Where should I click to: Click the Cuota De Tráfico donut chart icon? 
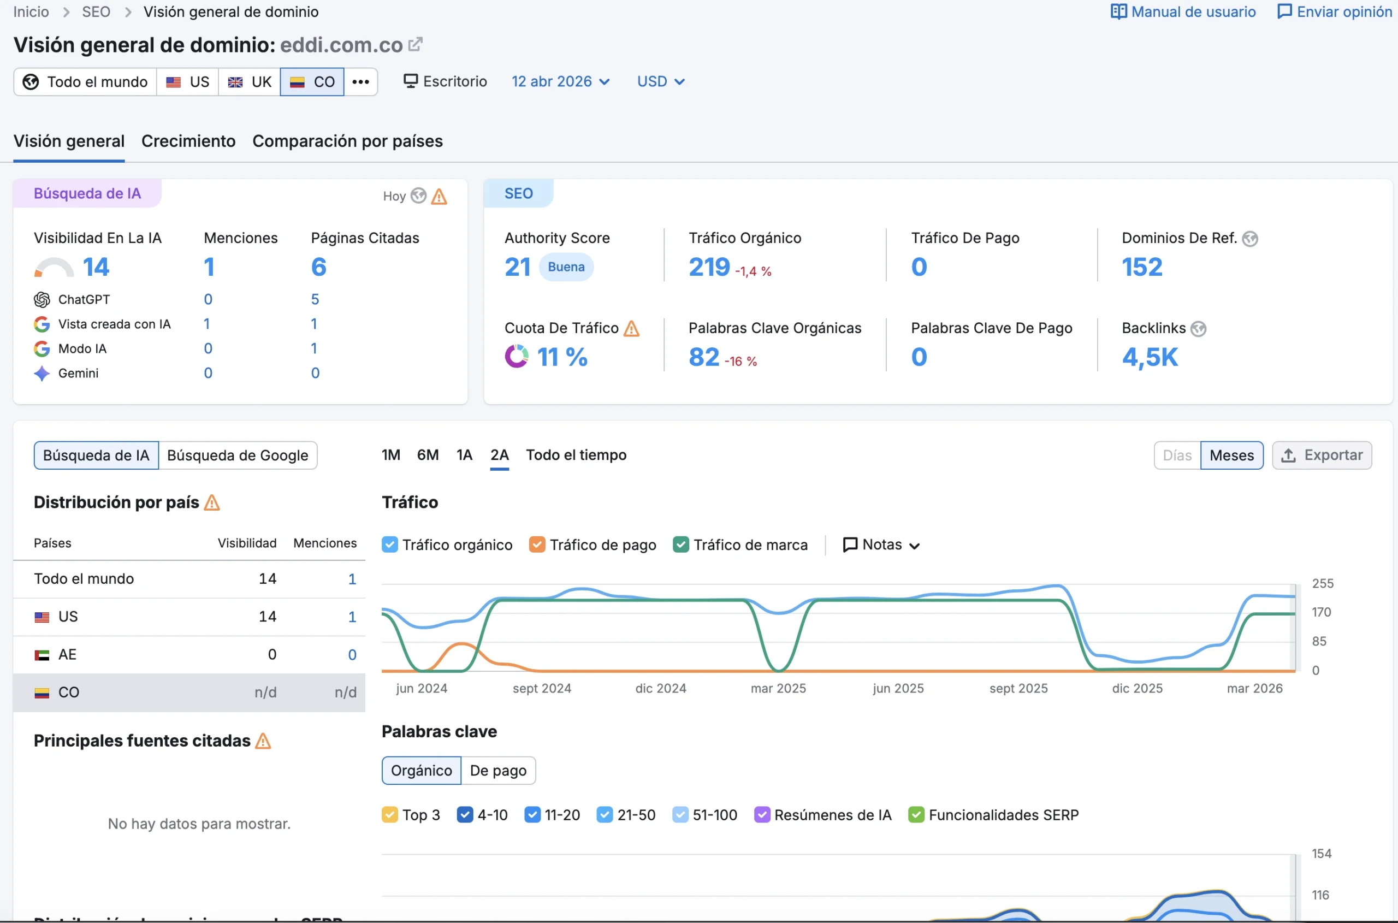tap(516, 356)
